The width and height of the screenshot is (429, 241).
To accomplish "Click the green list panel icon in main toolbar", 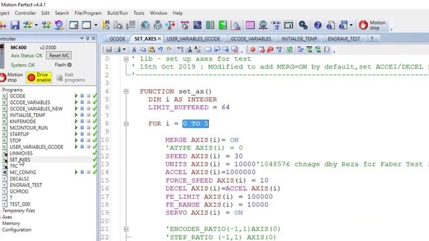I will click(x=223, y=25).
